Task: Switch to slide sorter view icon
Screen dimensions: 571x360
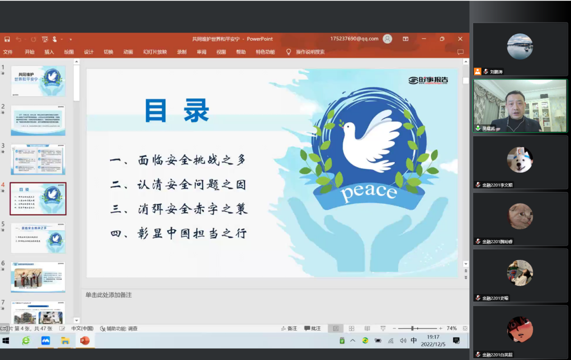Action: tap(351, 328)
